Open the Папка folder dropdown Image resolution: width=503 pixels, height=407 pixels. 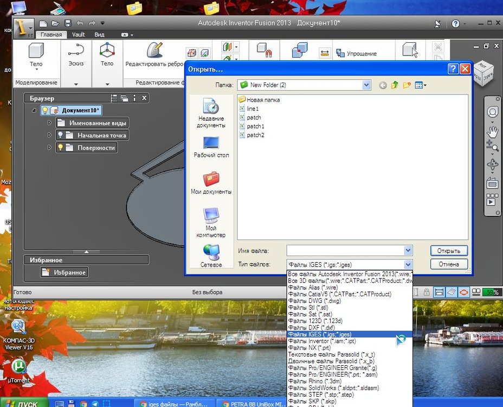click(366, 85)
